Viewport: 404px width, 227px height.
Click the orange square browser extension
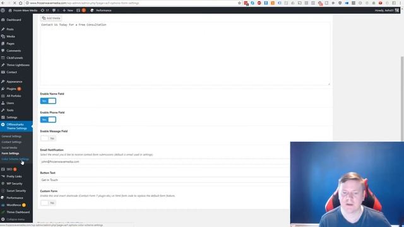(273, 3)
